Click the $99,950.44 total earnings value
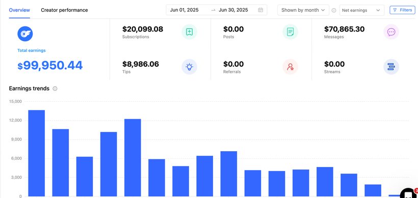Image resolution: width=418 pixels, height=198 pixels. click(50, 66)
